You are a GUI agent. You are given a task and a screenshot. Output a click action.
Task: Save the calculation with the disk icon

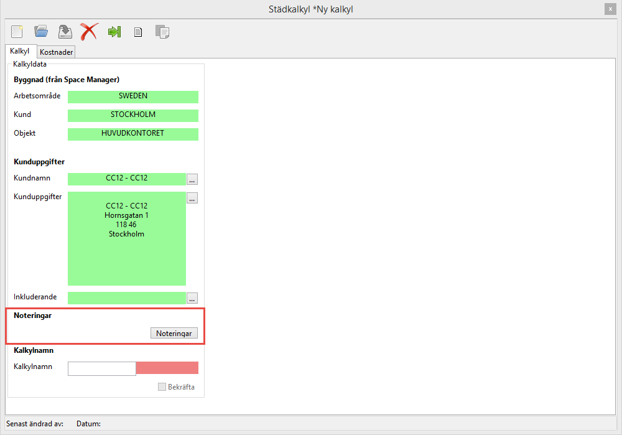65,31
